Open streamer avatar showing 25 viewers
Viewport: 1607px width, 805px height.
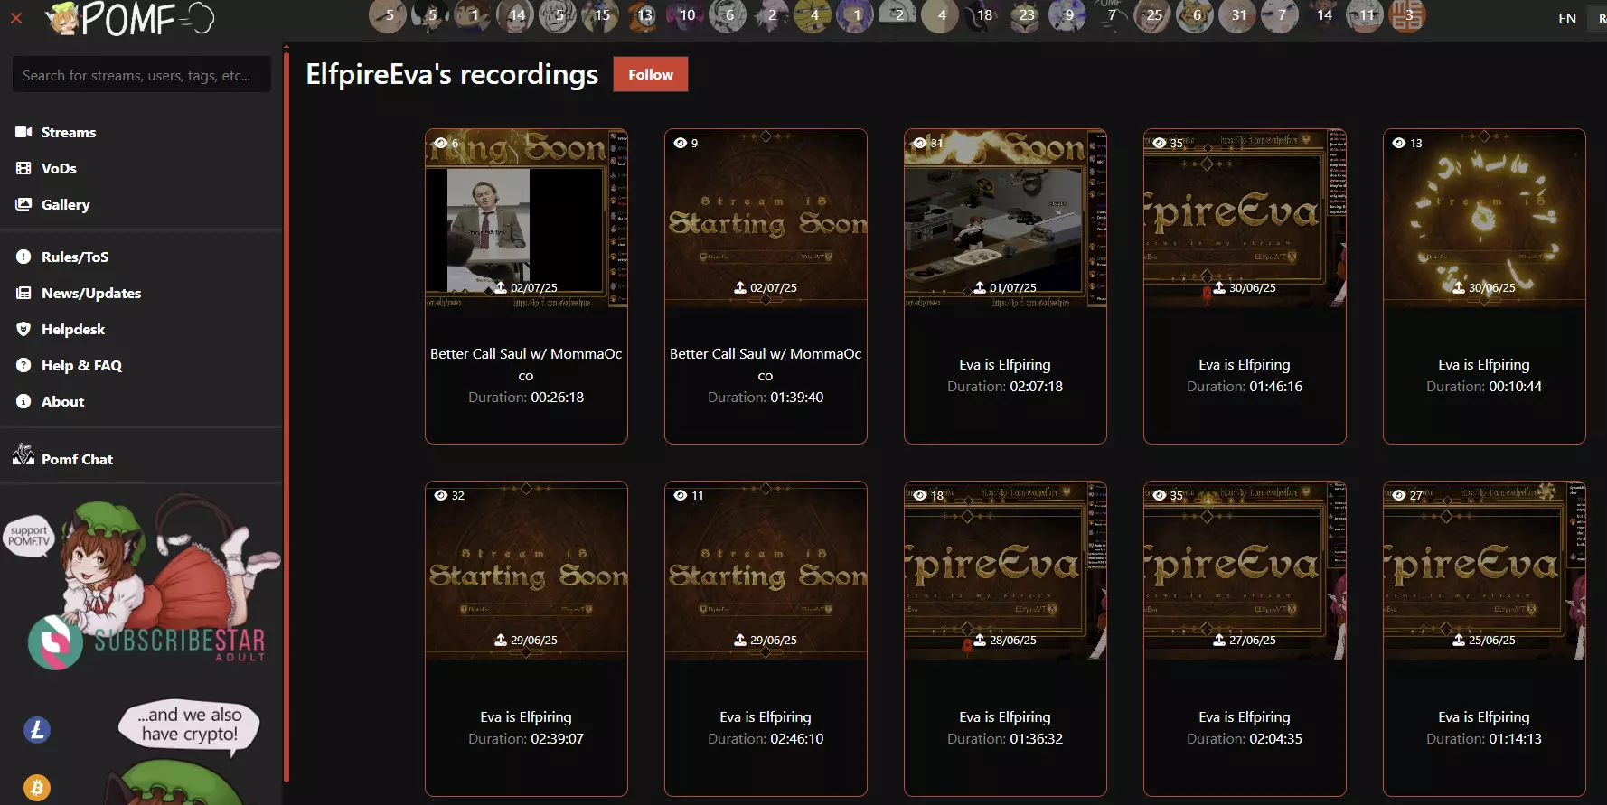(1152, 14)
